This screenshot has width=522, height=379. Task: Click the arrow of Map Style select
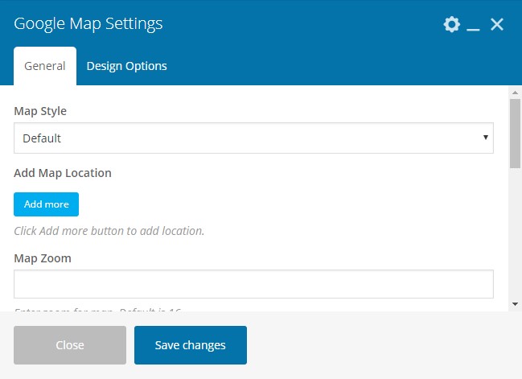point(486,138)
